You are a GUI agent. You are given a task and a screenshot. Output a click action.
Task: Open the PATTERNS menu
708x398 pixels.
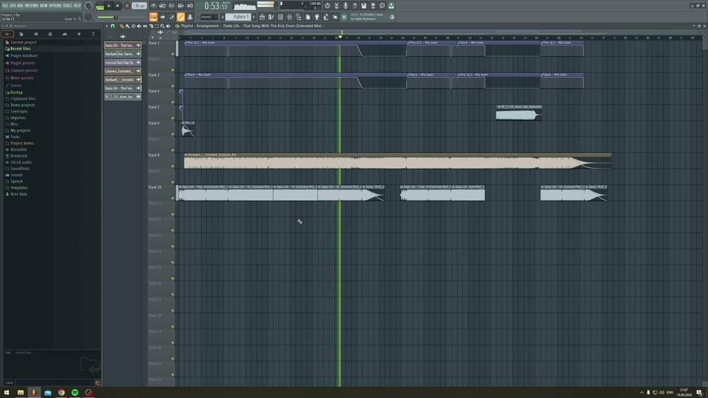tap(32, 6)
